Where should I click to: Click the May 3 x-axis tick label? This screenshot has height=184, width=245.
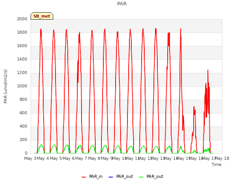(x=30, y=158)
